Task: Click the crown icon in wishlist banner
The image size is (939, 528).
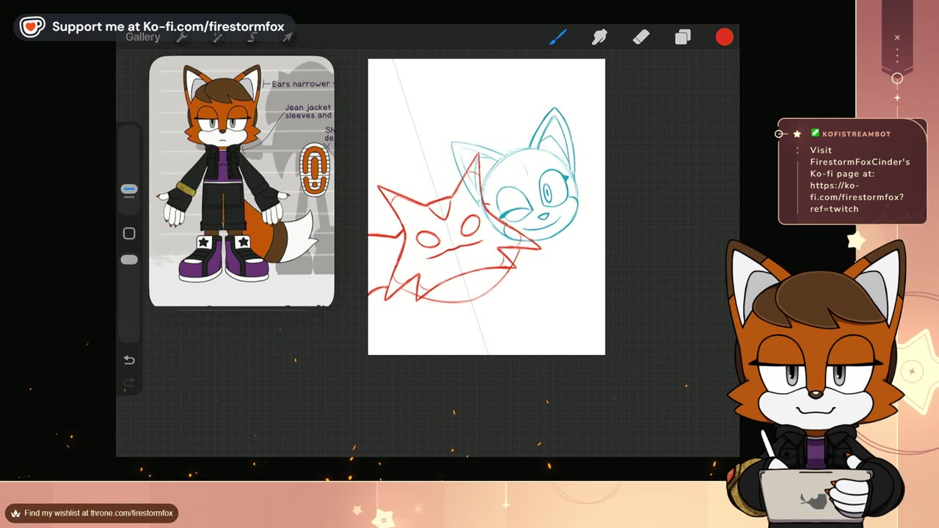Action: 15,513
